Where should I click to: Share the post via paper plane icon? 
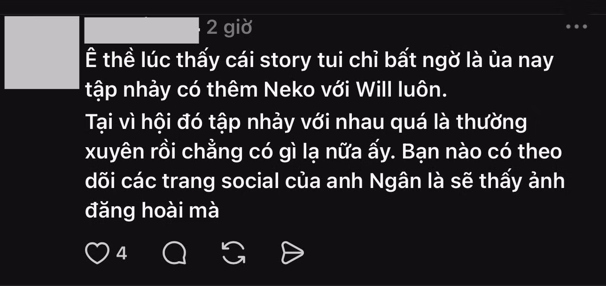[292, 254]
